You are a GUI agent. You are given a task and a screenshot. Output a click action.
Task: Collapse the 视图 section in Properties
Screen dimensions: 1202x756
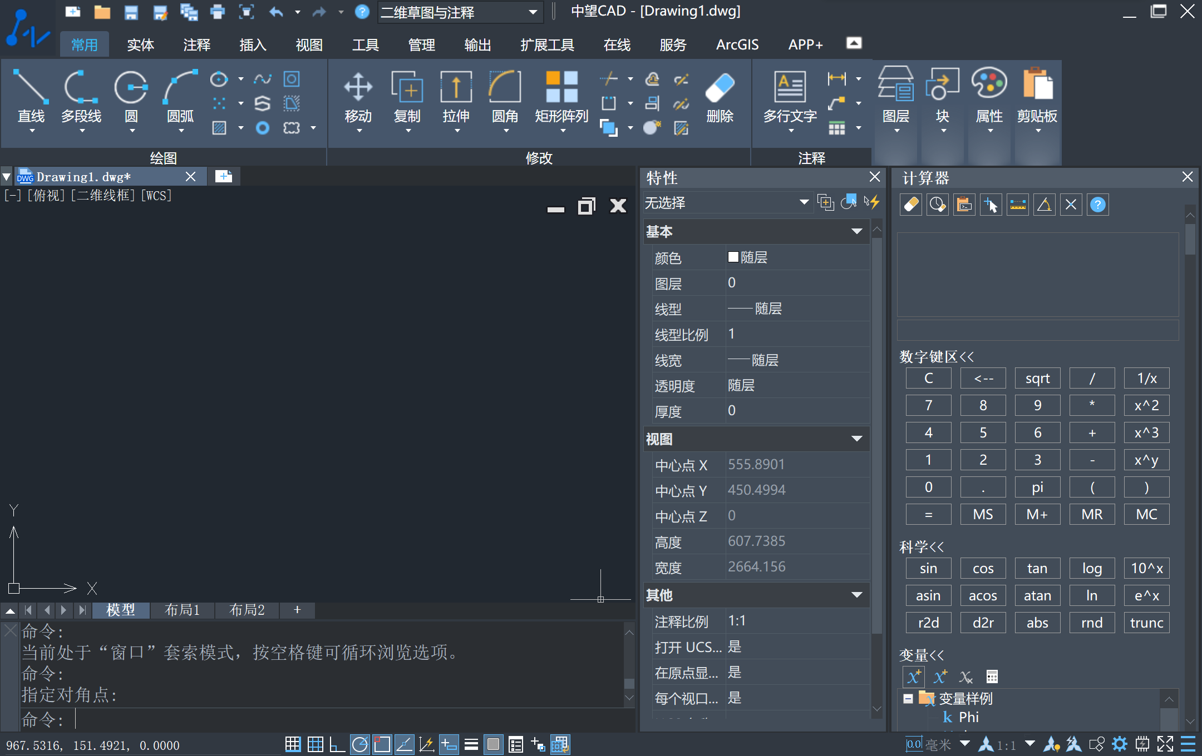coord(857,439)
